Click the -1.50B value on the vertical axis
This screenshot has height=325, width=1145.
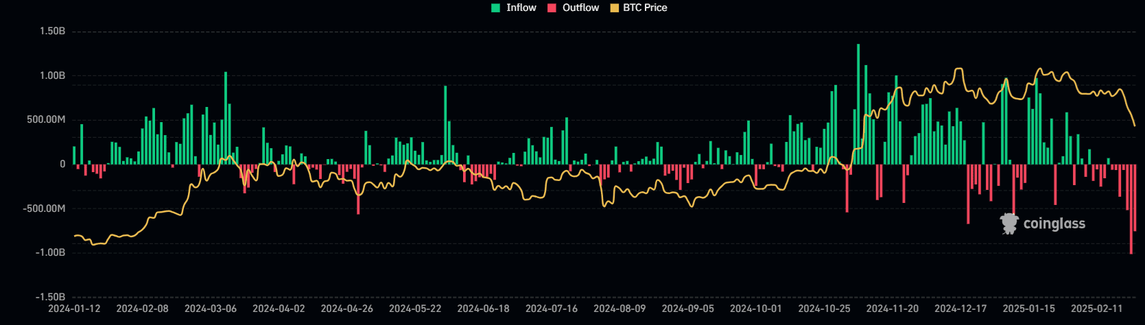click(x=50, y=297)
